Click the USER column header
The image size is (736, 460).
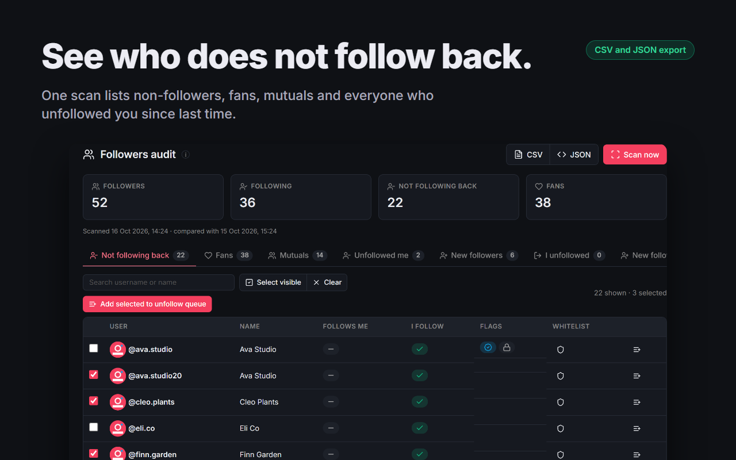point(118,327)
